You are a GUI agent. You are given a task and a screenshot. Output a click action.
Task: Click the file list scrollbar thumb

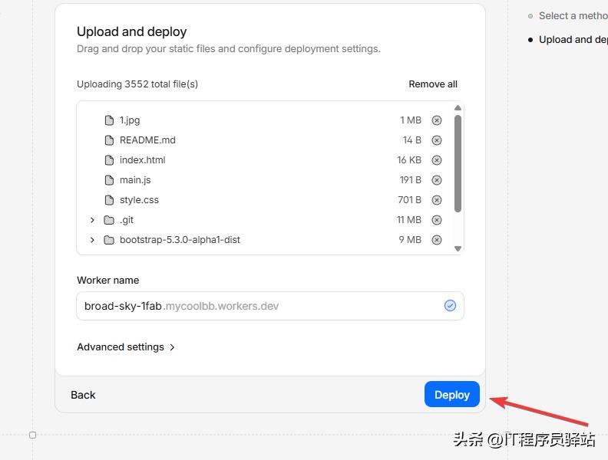tap(458, 163)
